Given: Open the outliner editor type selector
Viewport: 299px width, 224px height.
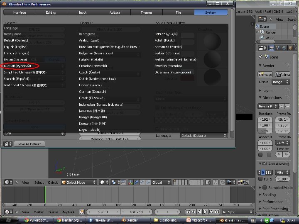Looking at the screenshot, I should [x=262, y=19].
